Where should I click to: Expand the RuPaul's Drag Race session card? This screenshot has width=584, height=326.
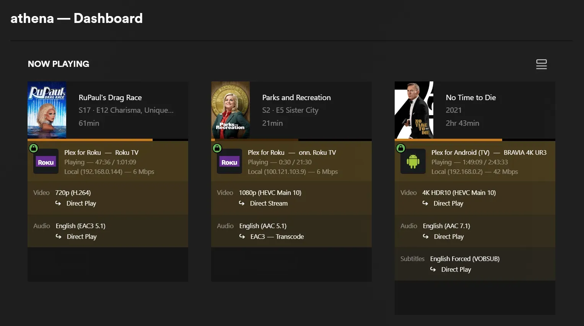[108, 110]
